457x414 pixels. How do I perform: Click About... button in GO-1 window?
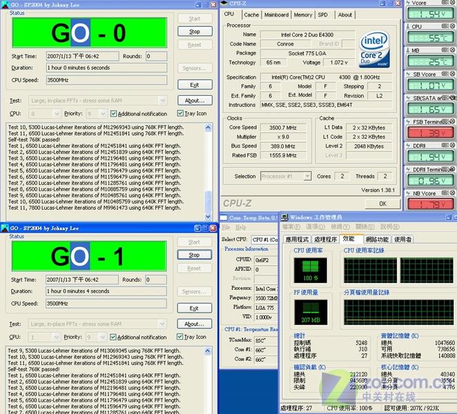point(194,324)
